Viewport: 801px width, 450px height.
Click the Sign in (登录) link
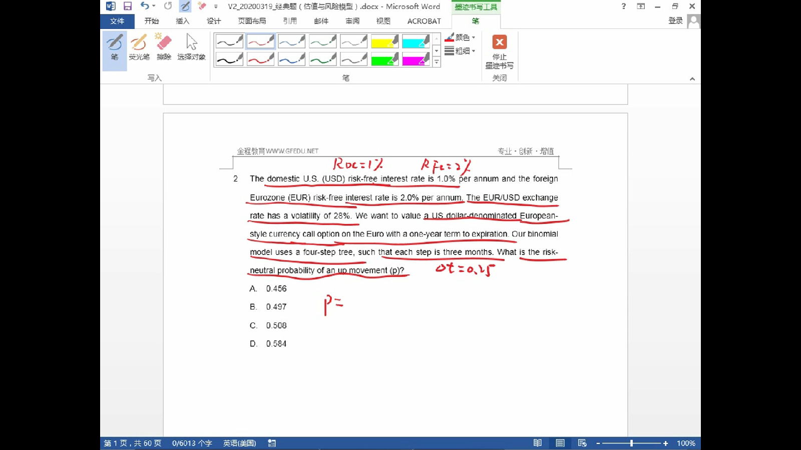click(675, 20)
